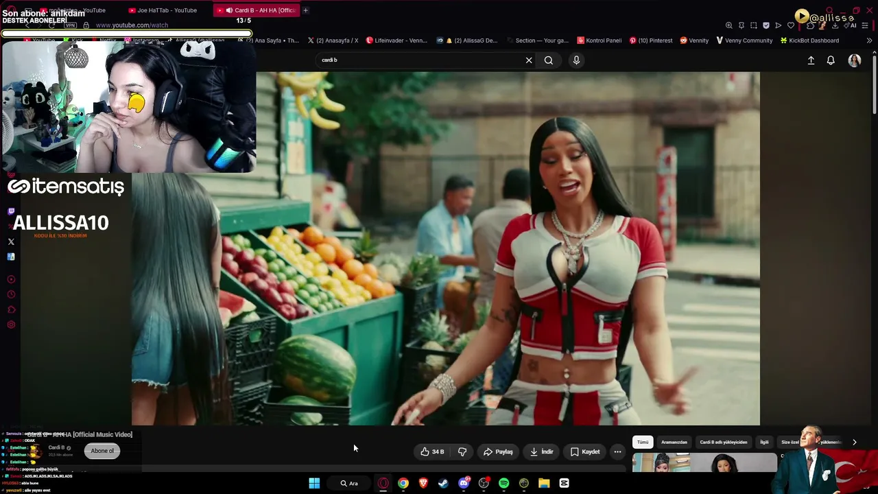Expand the bookmarks overflow chevron

(x=869, y=40)
